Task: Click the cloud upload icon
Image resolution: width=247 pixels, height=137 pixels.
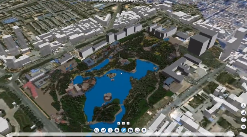Action: (117, 130)
